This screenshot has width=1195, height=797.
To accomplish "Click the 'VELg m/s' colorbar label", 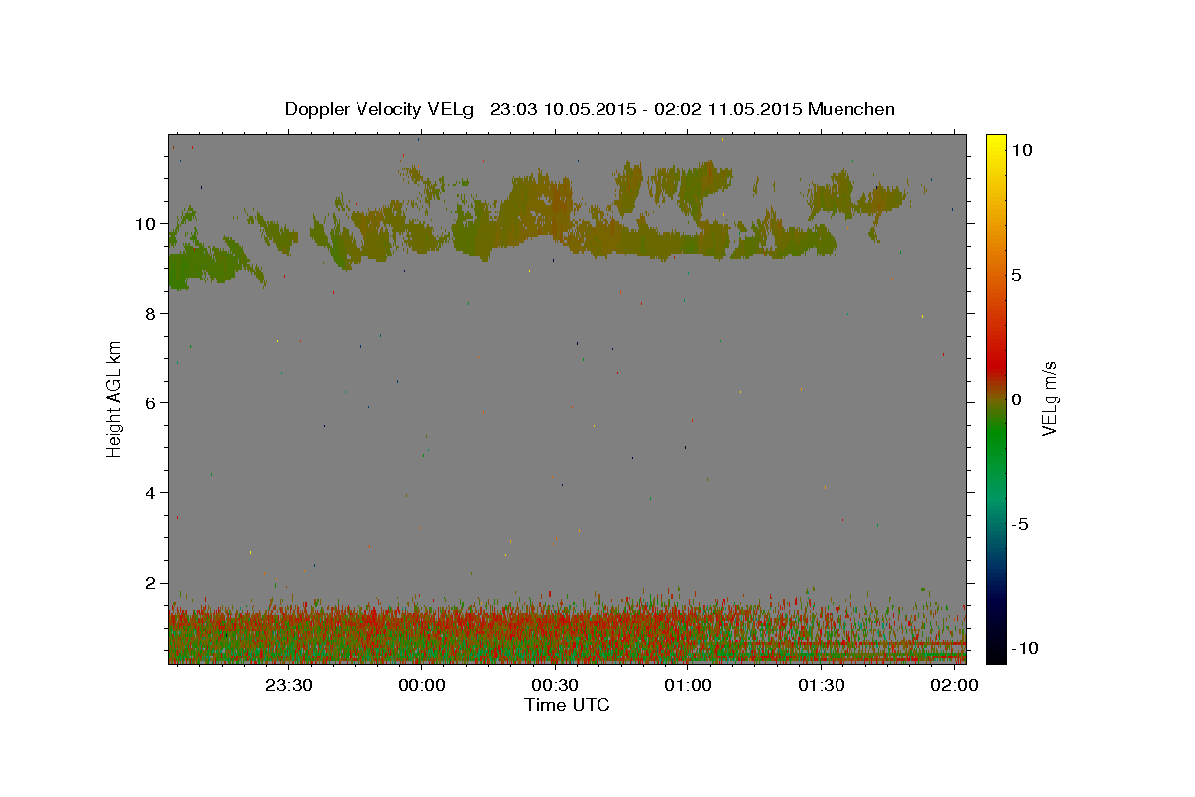I will coord(1050,398).
